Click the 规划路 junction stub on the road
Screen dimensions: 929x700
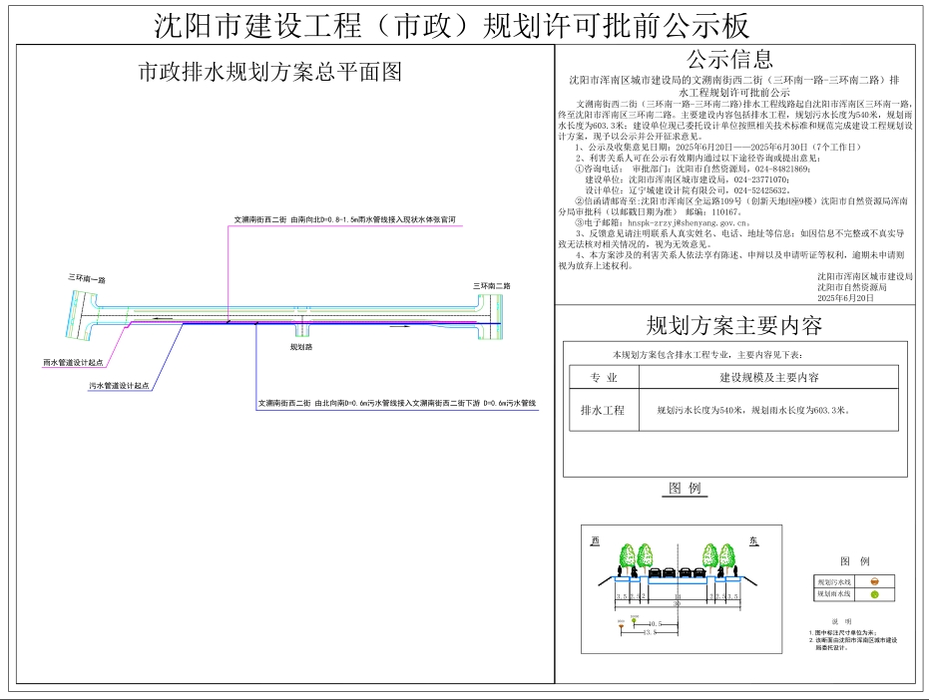click(300, 330)
